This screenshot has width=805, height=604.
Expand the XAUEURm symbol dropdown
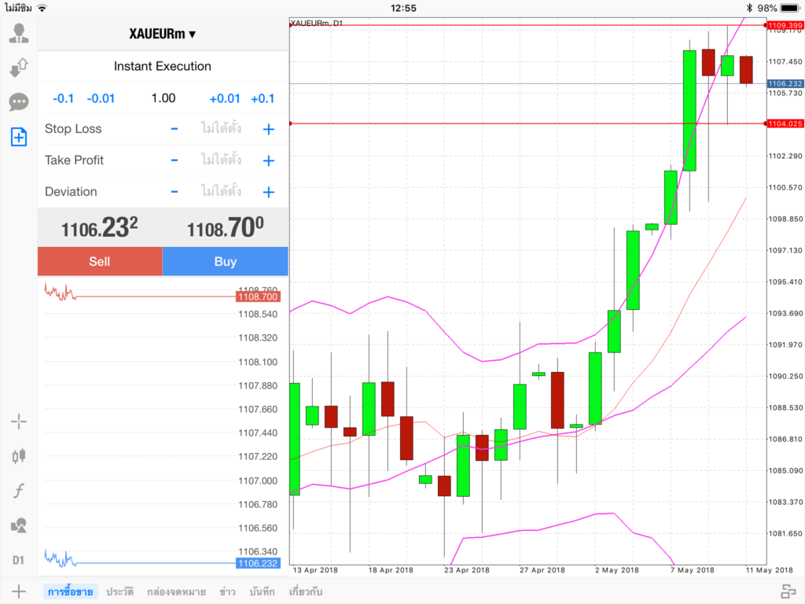pyautogui.click(x=162, y=34)
